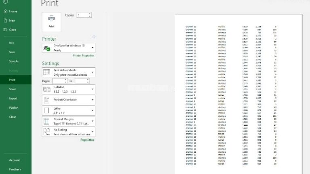The height and width of the screenshot is (174, 310).
Task: Click the Pages start field
Action: [x=58, y=81]
